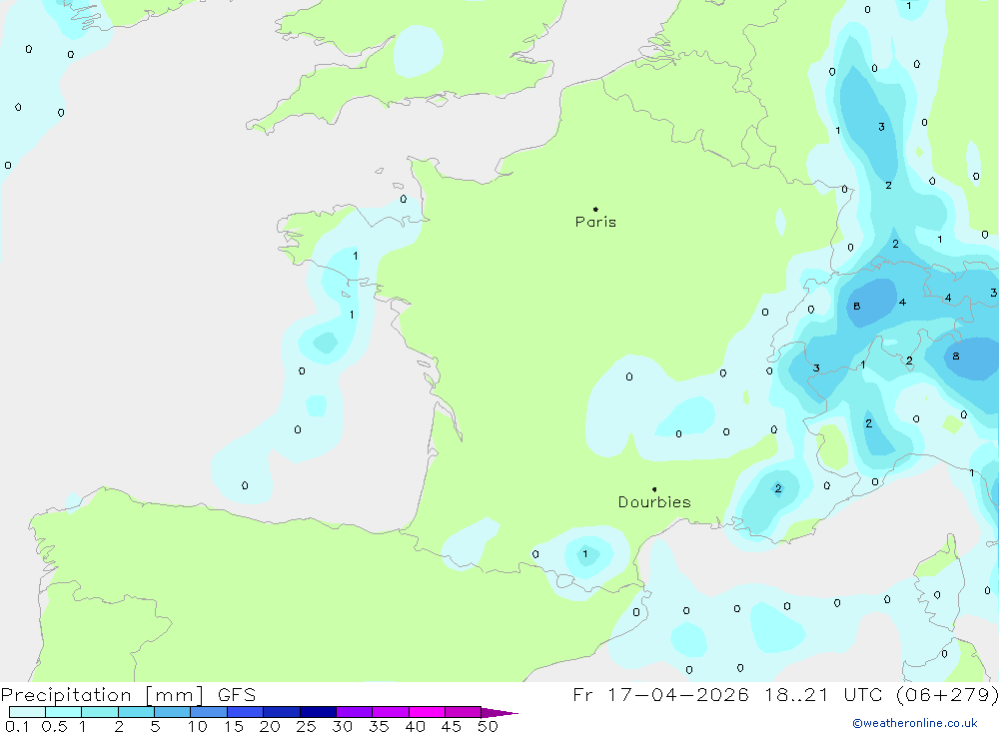Click the Paris location dot marker
This screenshot has width=999, height=732.
tap(595, 209)
